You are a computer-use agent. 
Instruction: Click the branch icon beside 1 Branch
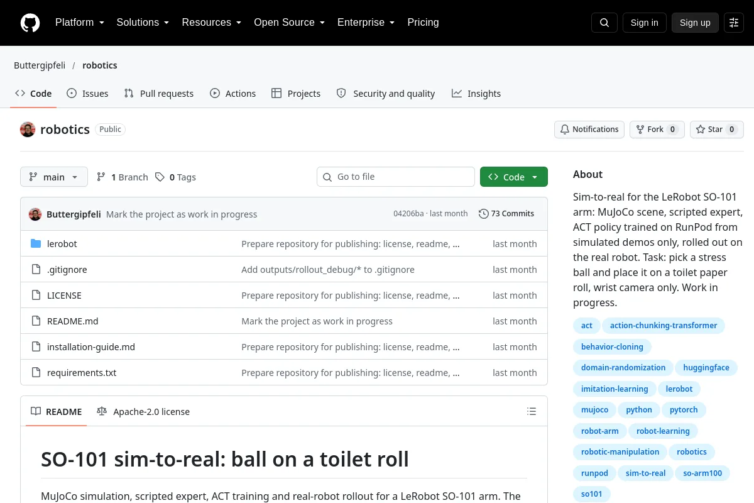point(101,177)
